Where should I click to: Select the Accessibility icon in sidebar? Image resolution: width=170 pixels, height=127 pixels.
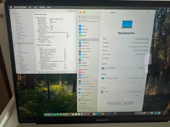click(x=80, y=43)
